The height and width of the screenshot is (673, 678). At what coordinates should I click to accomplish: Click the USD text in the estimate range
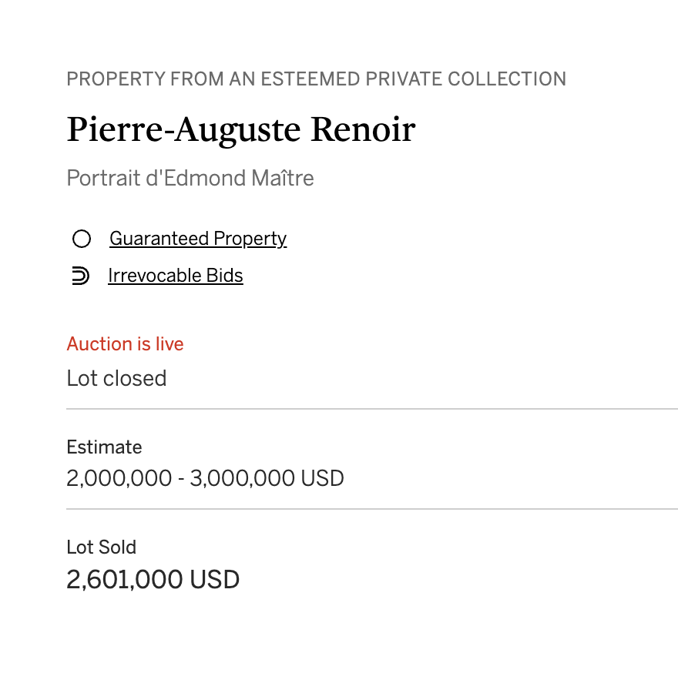click(322, 478)
